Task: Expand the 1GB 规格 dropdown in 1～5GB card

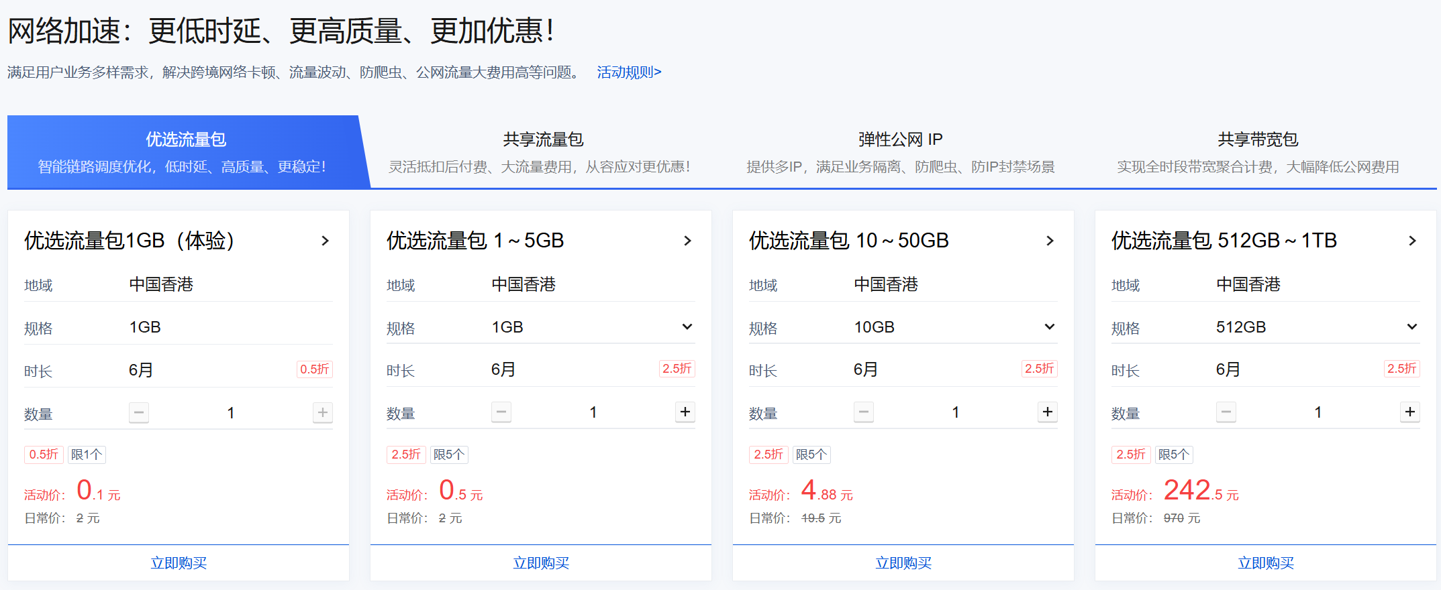Action: pyautogui.click(x=593, y=327)
